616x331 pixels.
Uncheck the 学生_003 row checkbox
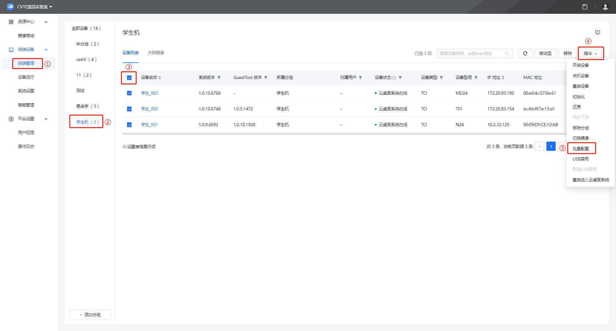pyautogui.click(x=129, y=93)
